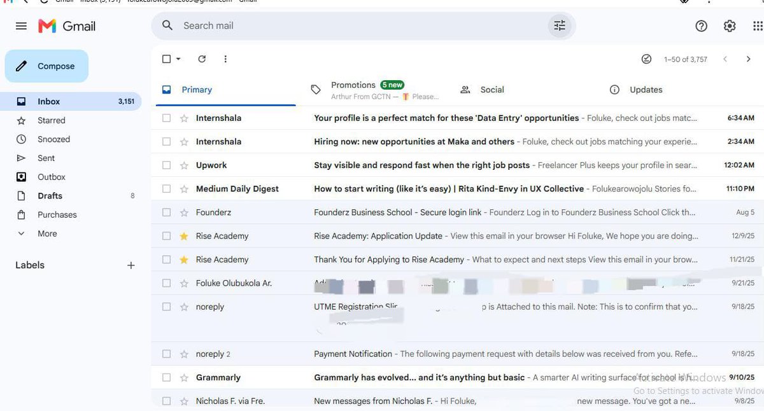Click the '1–50 of 3,757' counter
The height and width of the screenshot is (411, 764).
coord(685,59)
